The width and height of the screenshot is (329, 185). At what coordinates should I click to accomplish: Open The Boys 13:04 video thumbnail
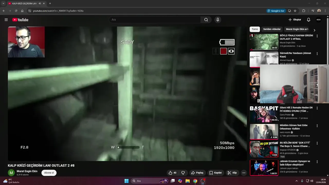point(264,149)
